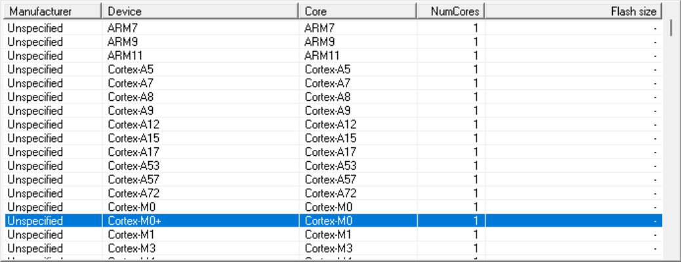Viewport: 681px width, 262px height.
Task: Select the Cortex-A7 device entry
Action: tap(131, 83)
